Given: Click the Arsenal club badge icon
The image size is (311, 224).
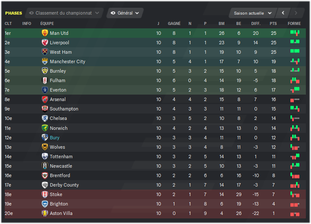Looking at the screenshot, I should [45, 99].
